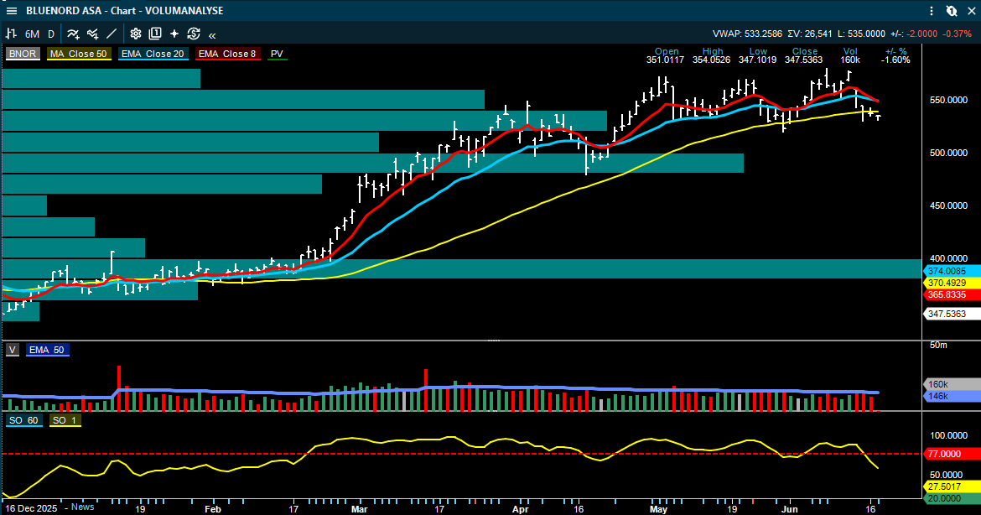The width and height of the screenshot is (981, 515).
Task: Click the 20.0000 green level tag
Action: [952, 498]
